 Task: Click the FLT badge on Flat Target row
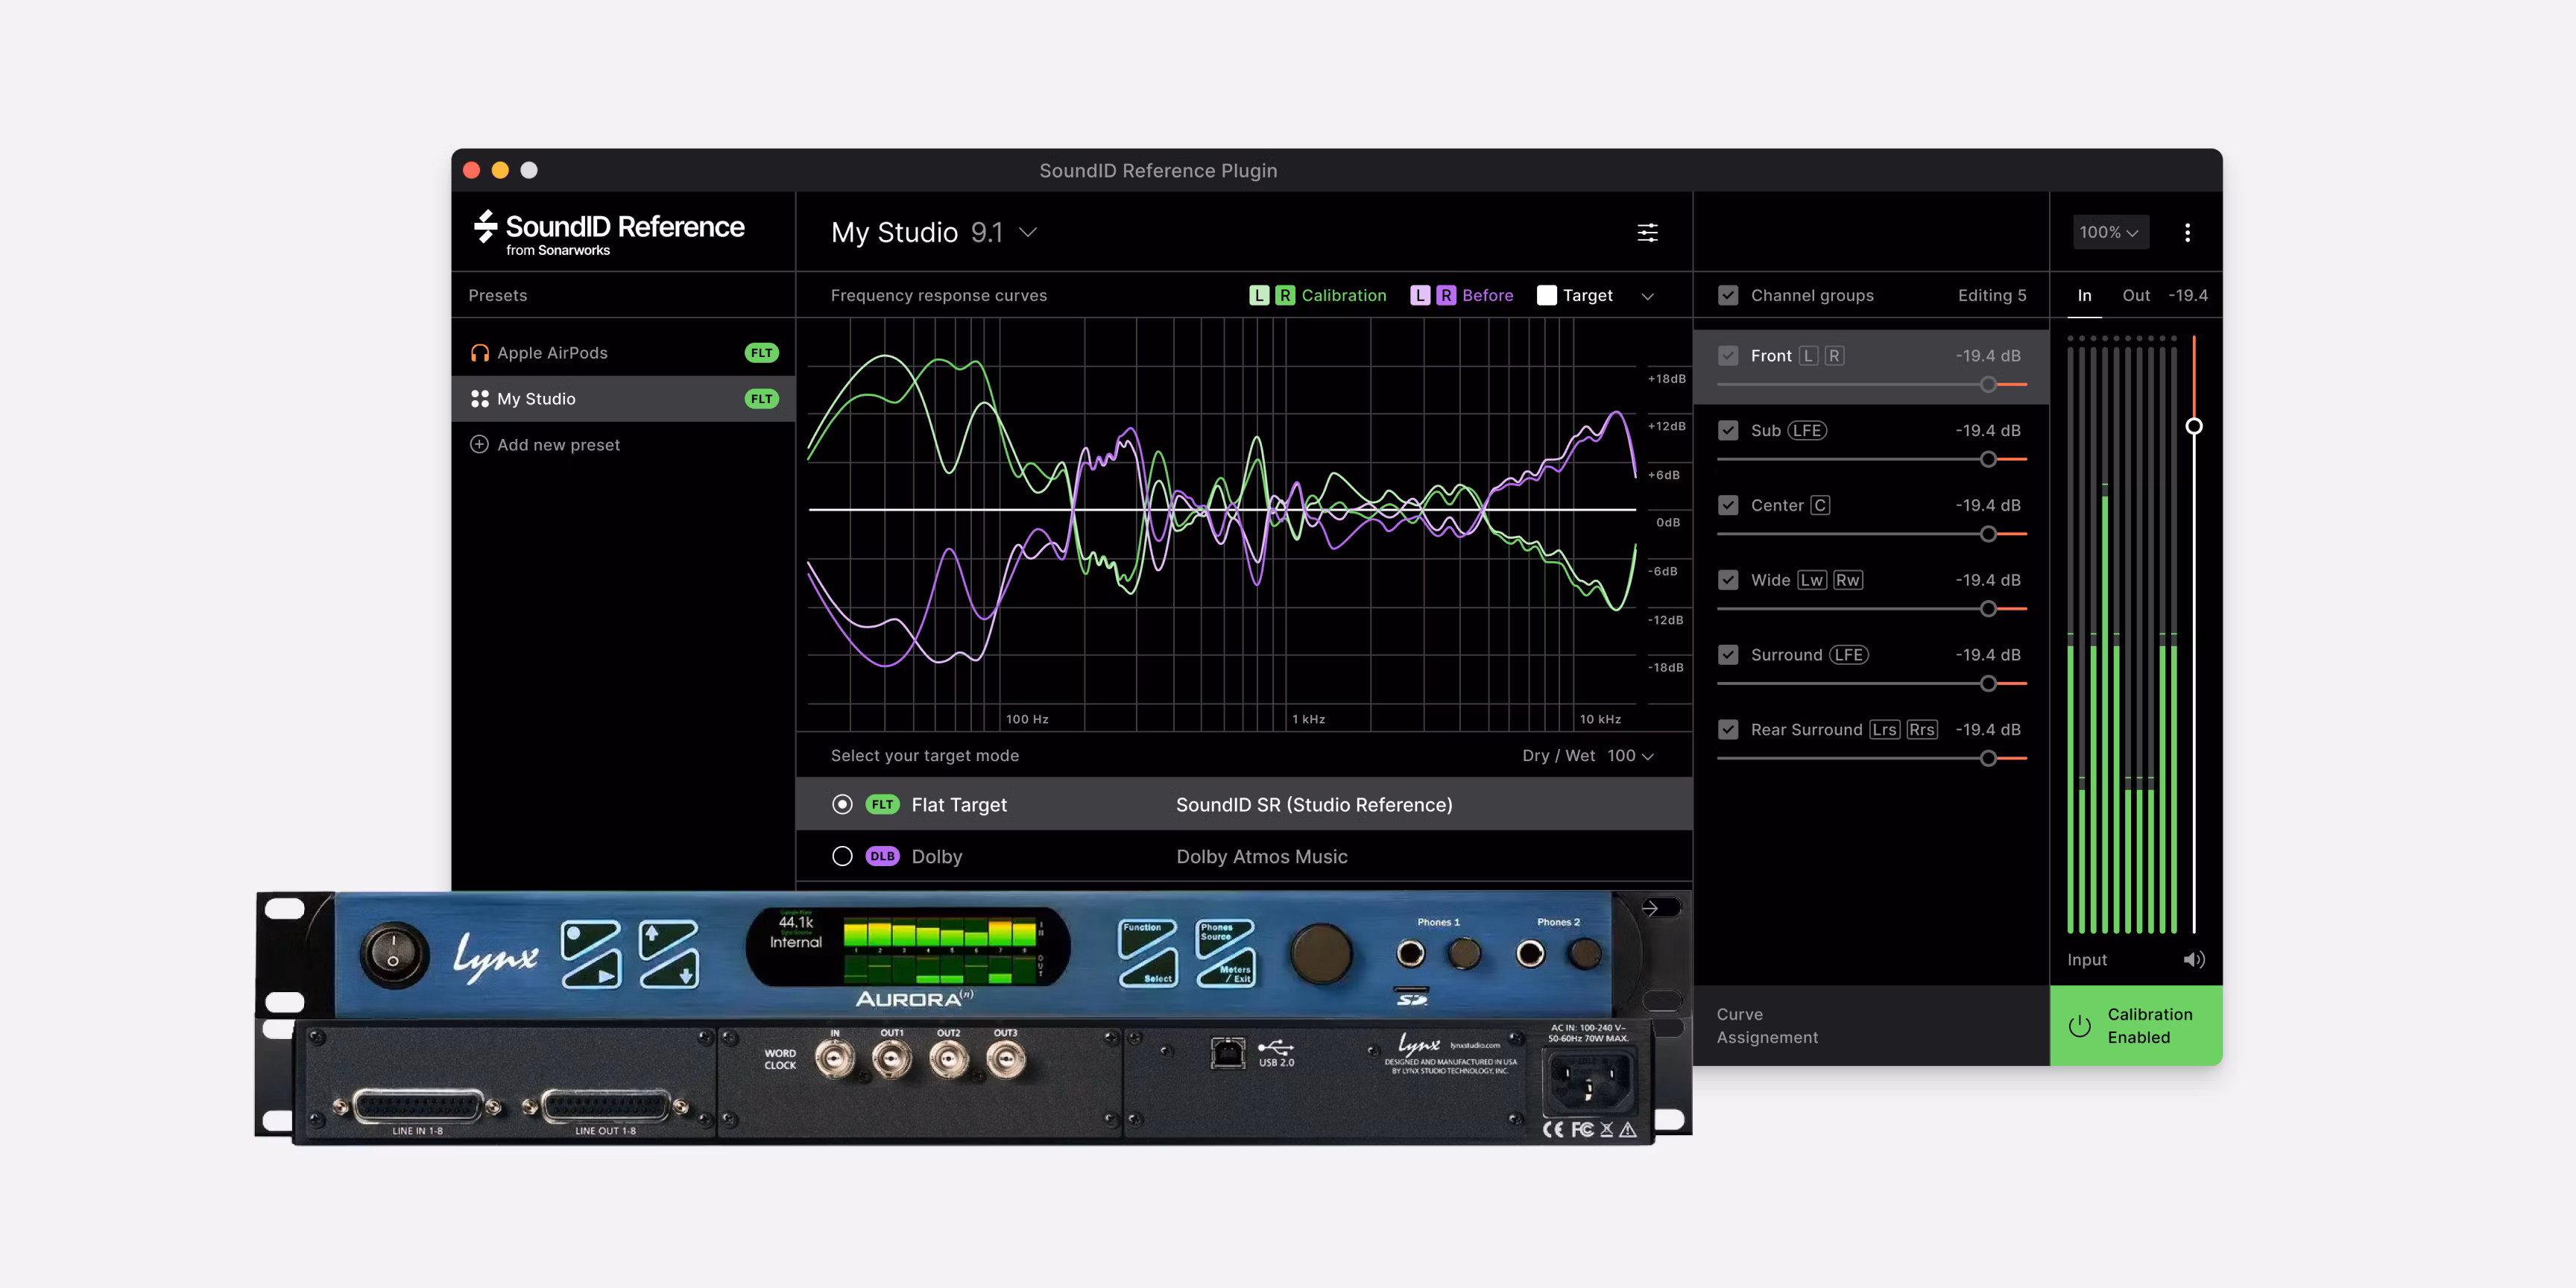pyautogui.click(x=882, y=804)
